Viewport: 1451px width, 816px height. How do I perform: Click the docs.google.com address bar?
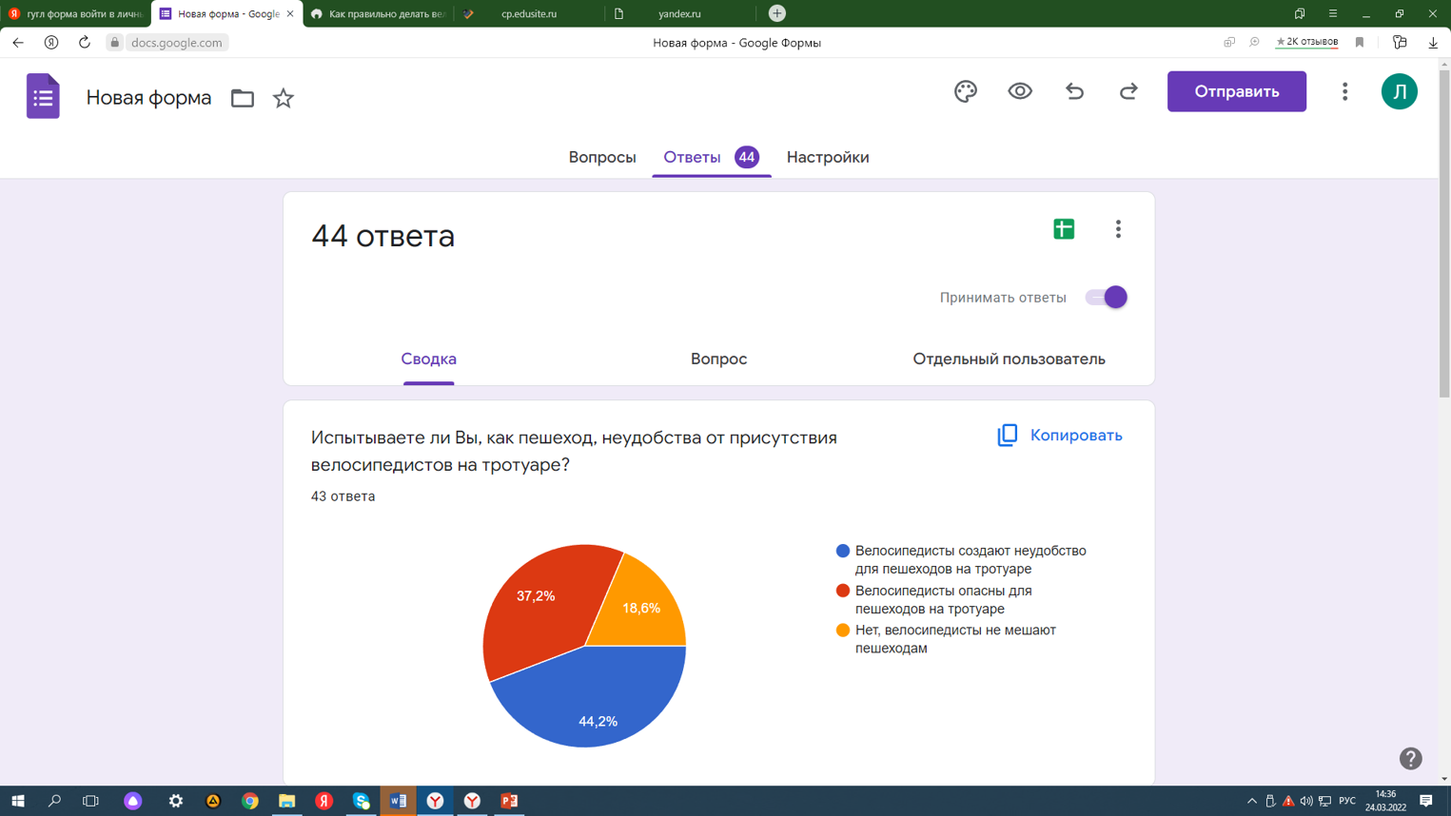pyautogui.click(x=177, y=43)
